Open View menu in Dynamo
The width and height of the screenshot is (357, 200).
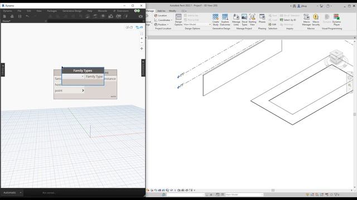pyautogui.click(x=39, y=11)
